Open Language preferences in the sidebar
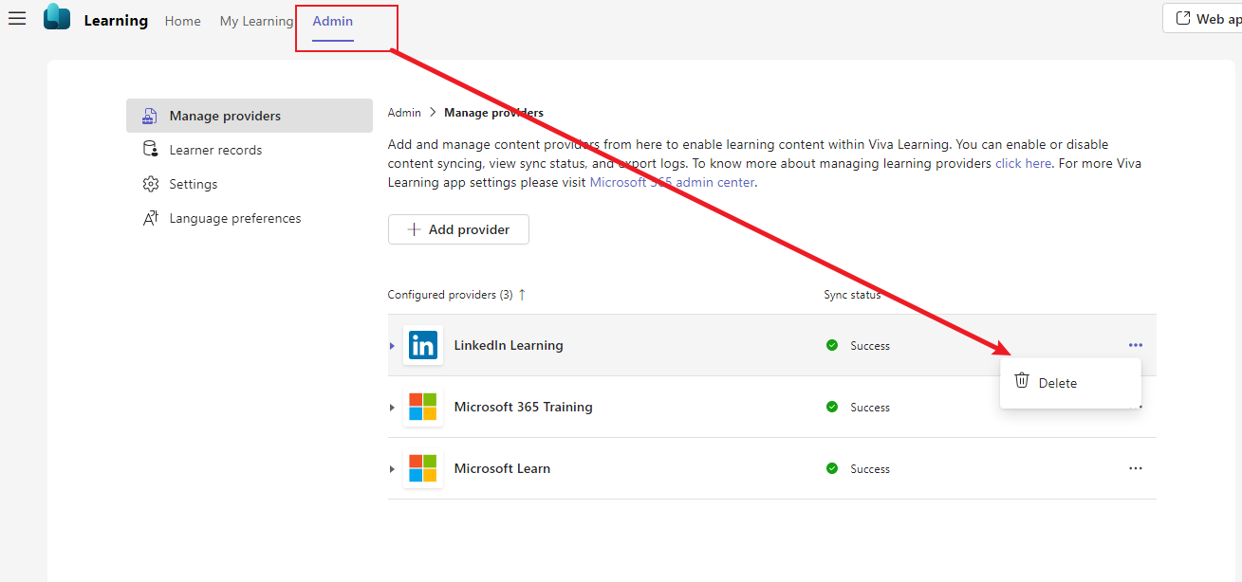This screenshot has height=582, width=1242. click(250, 218)
